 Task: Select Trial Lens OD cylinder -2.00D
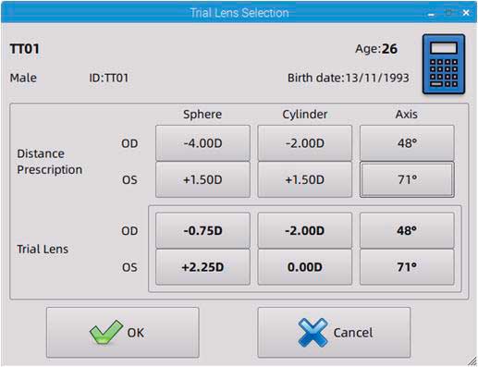305,230
